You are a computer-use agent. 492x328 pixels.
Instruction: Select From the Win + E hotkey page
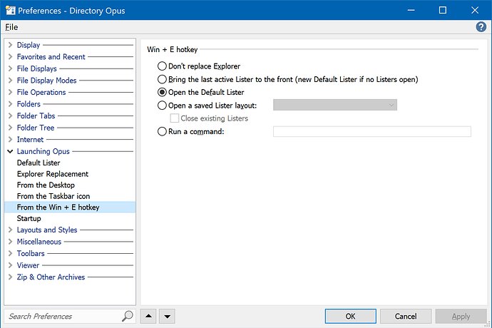[x=70, y=207]
